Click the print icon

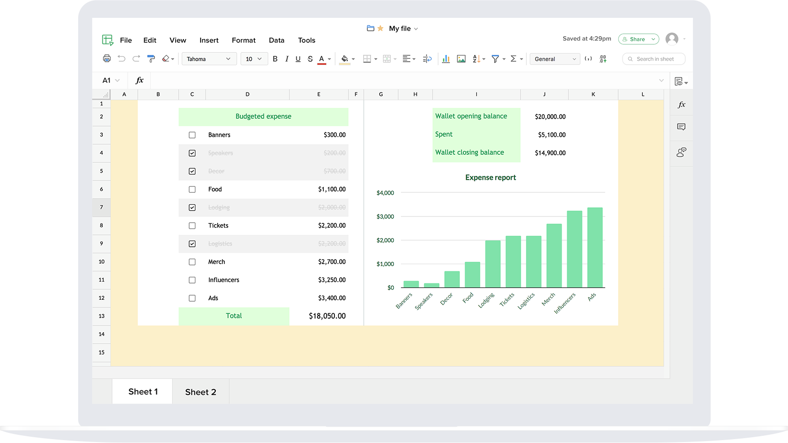[x=107, y=59]
